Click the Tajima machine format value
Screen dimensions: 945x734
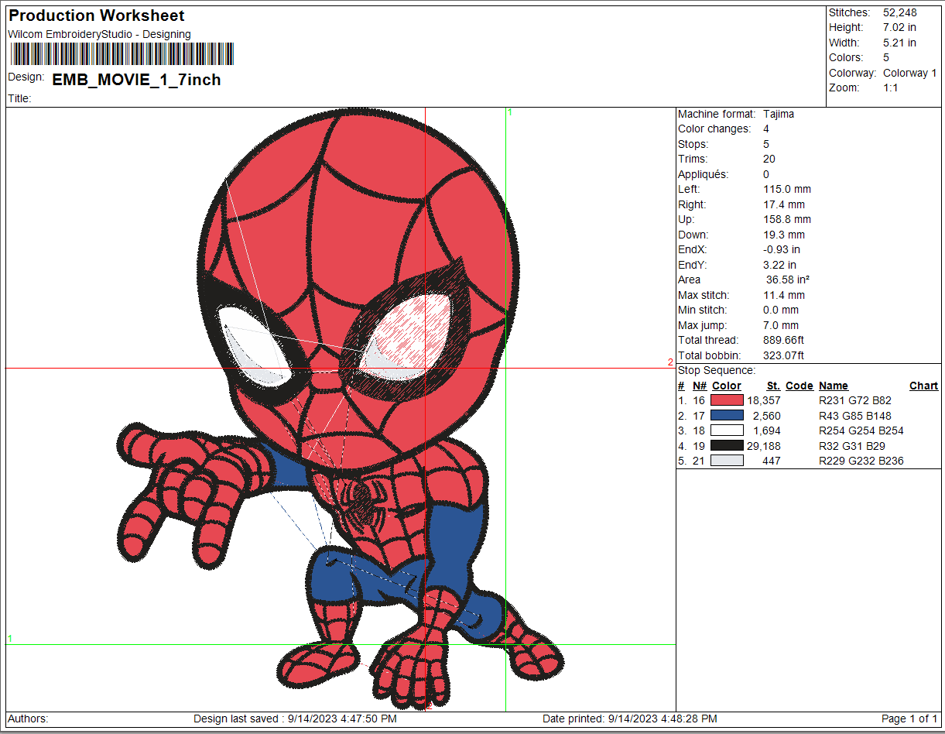[x=778, y=114]
